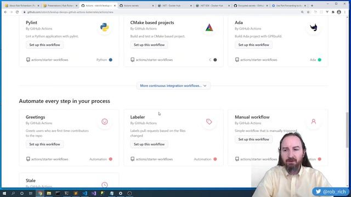Open Task View on the taskbar

pos(31,193)
